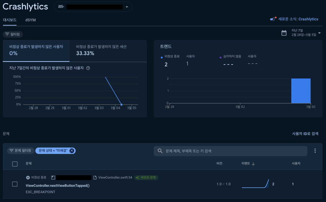This screenshot has height=202, width=326.
Task: Open the iOS+ app selector dropdown
Action: pos(93,7)
